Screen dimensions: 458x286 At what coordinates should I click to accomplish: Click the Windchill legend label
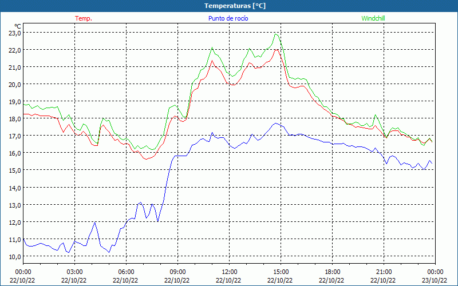coord(373,18)
